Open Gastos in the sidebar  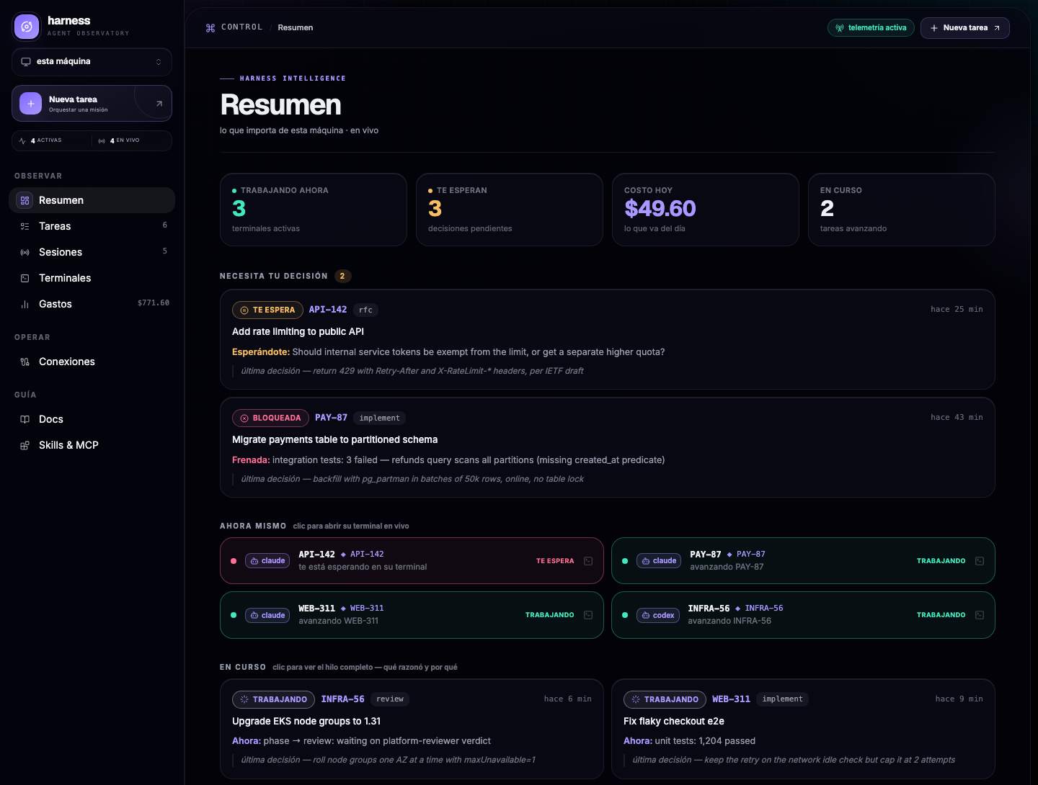coord(92,304)
